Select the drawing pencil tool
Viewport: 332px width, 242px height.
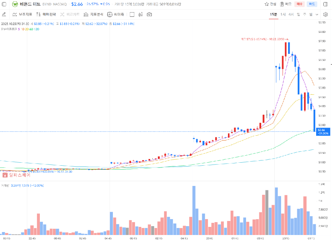point(4,14)
